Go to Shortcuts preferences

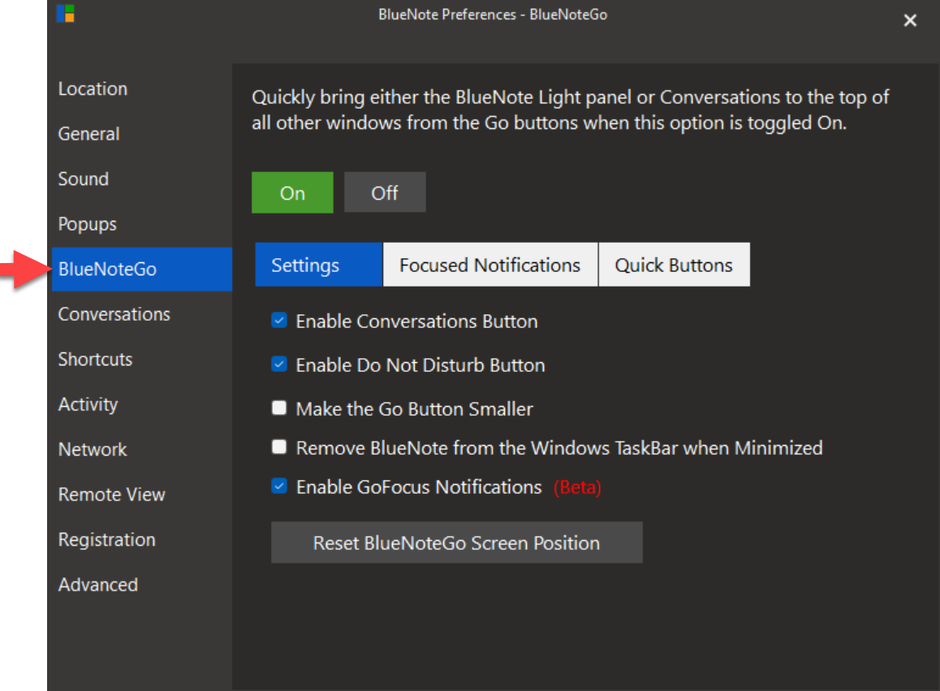tap(95, 359)
